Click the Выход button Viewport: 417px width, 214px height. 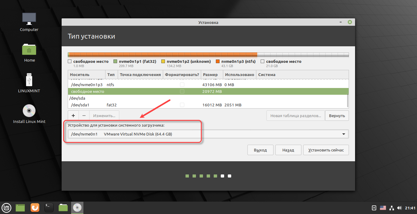coord(260,150)
